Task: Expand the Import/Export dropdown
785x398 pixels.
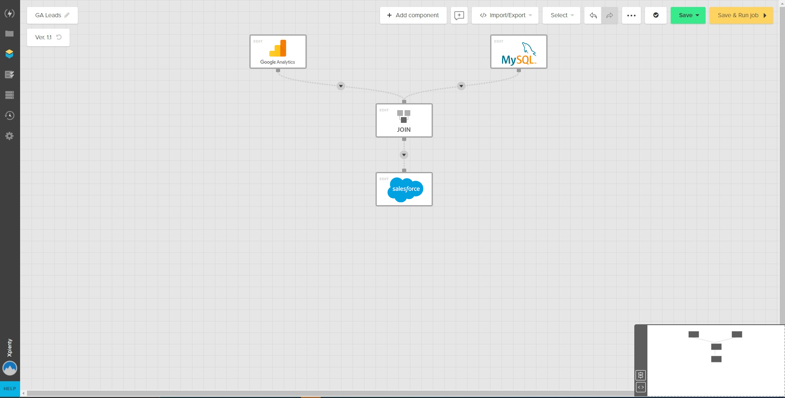Action: (x=531, y=15)
